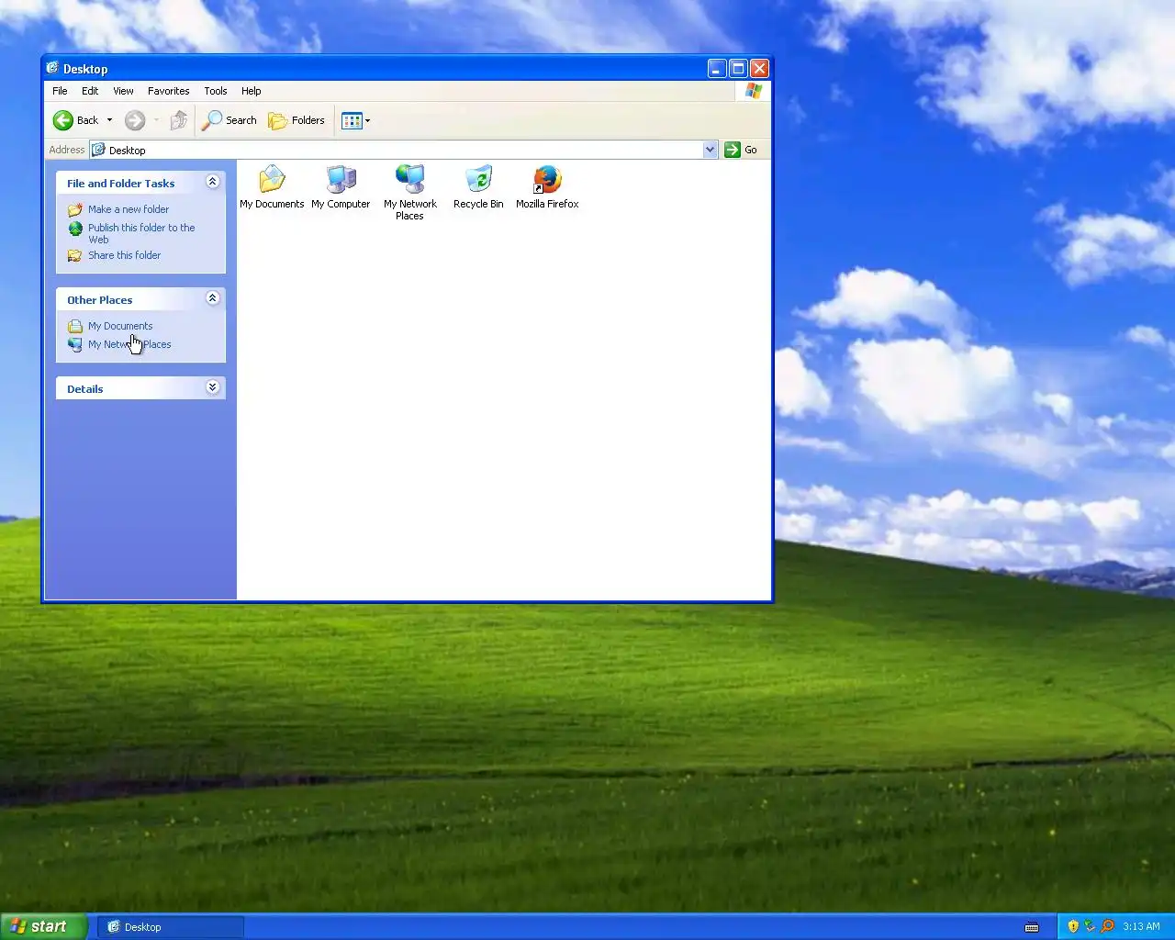Viewport: 1175px width, 940px height.
Task: Click the orange magnifier tray icon
Action: (x=1107, y=926)
